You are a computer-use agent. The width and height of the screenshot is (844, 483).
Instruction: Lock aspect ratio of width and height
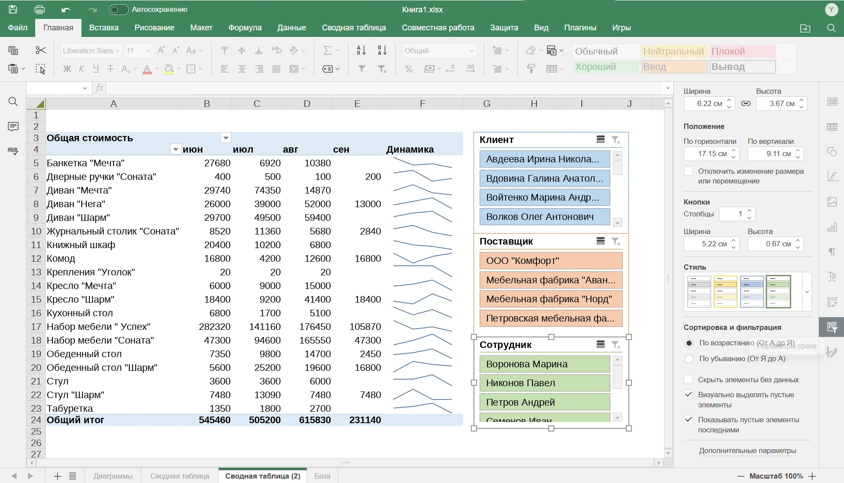(745, 103)
